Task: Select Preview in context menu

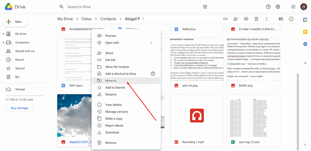Action: (x=126, y=36)
